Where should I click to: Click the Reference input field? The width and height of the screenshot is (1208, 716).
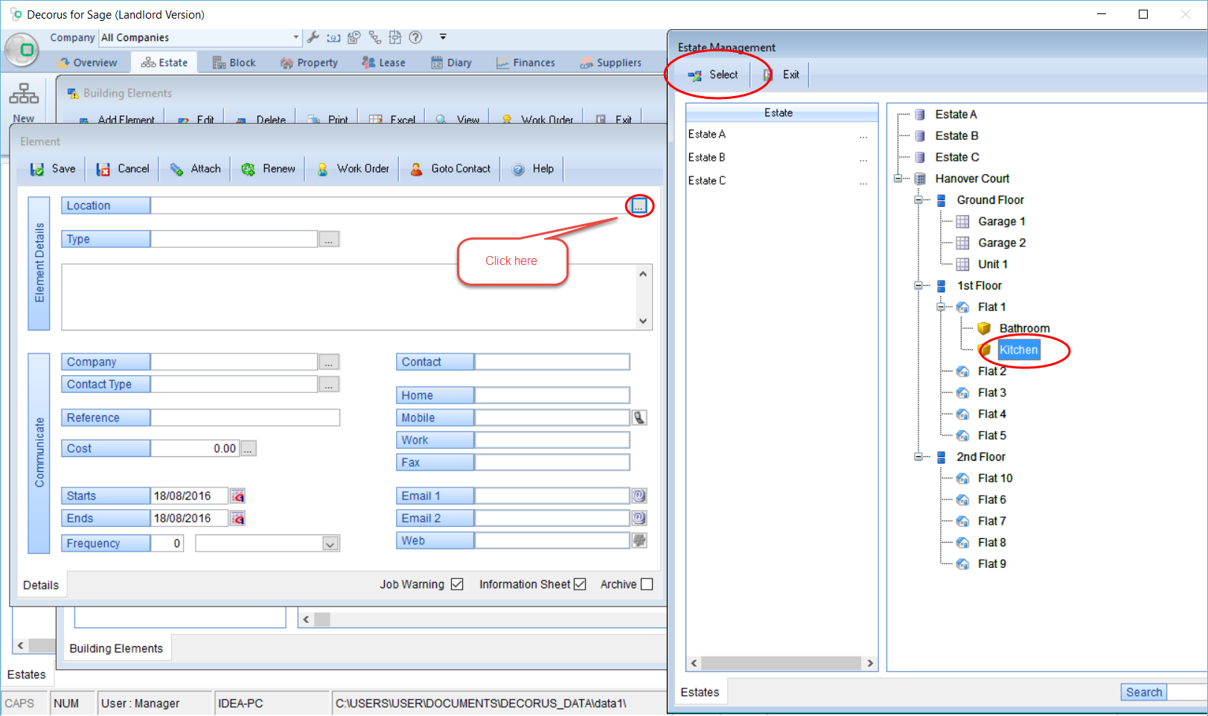(246, 418)
